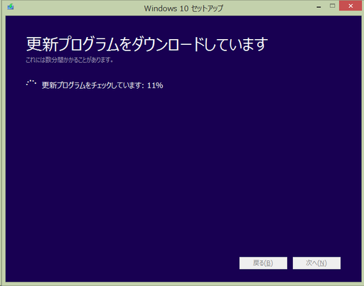Click the Windows 10 セットアップ title bar text

(x=183, y=9)
